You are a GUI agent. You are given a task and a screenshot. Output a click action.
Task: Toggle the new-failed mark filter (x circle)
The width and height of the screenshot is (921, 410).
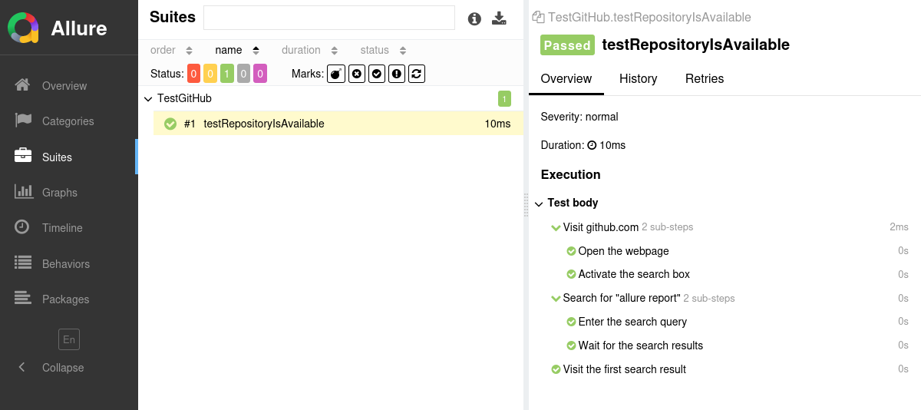pyautogui.click(x=356, y=74)
